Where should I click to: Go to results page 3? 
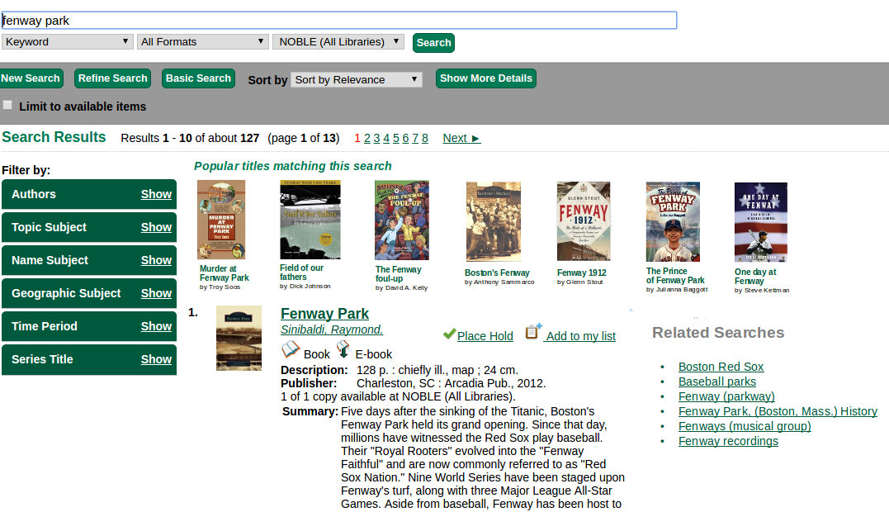tap(376, 139)
